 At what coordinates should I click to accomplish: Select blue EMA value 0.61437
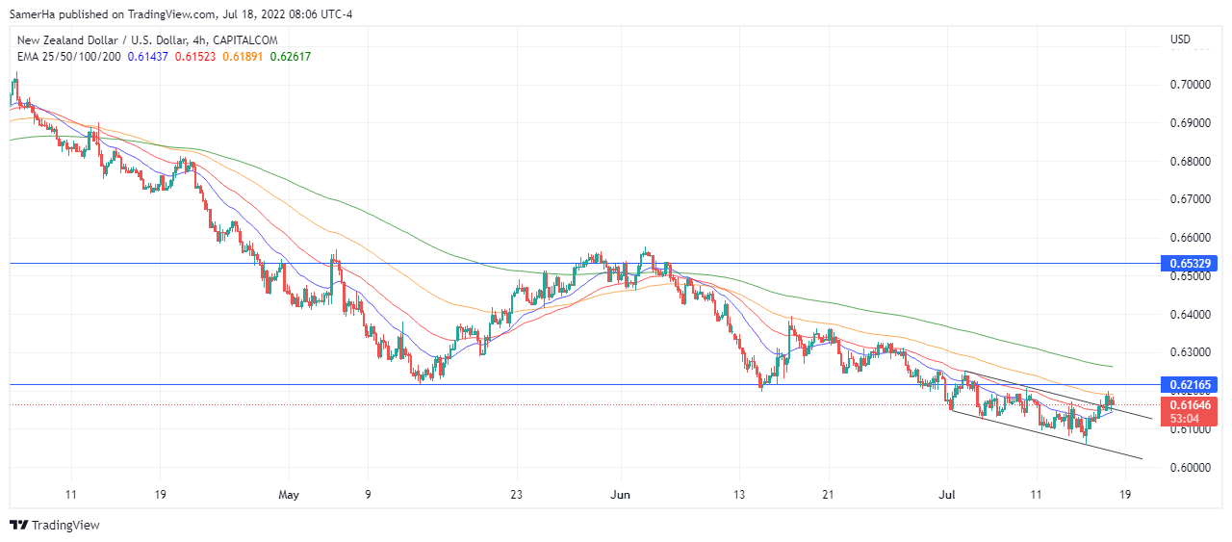pyautogui.click(x=147, y=57)
